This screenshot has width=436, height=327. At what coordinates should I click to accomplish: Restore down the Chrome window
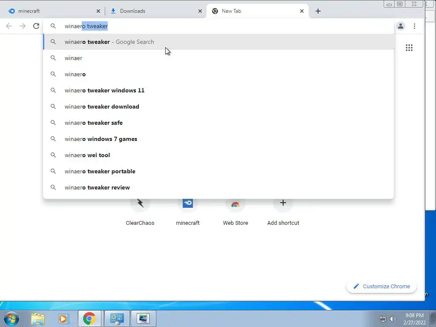[x=400, y=4]
